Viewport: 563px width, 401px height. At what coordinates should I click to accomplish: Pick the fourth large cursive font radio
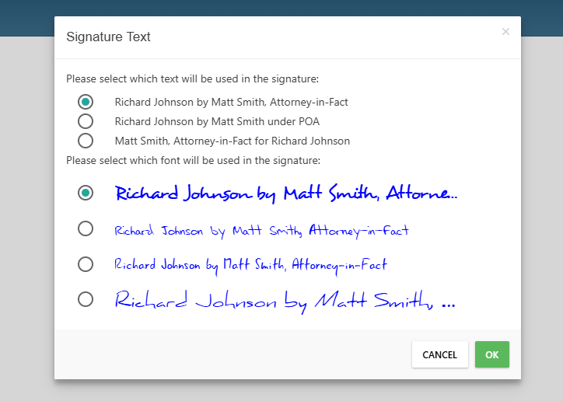click(86, 299)
